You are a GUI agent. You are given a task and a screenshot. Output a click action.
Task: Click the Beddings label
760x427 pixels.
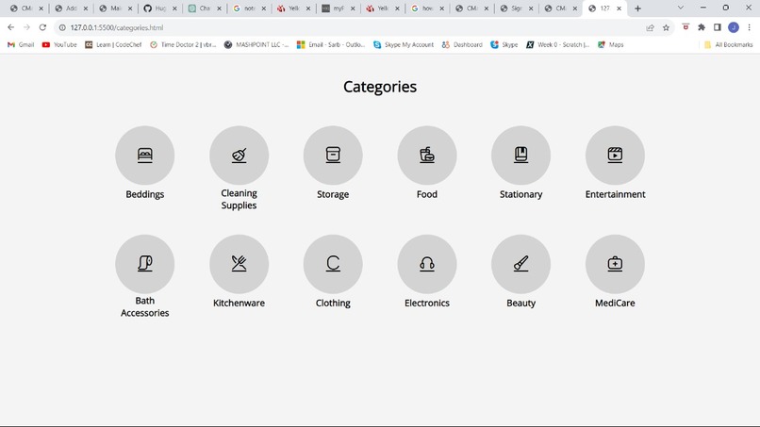point(145,194)
